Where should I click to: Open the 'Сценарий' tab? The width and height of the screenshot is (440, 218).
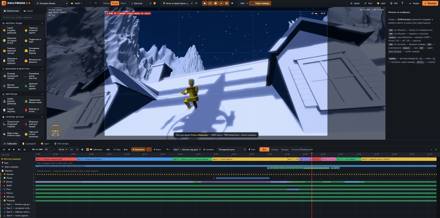(29, 144)
